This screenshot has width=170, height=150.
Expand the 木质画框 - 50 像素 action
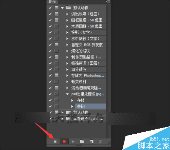(x=67, y=26)
